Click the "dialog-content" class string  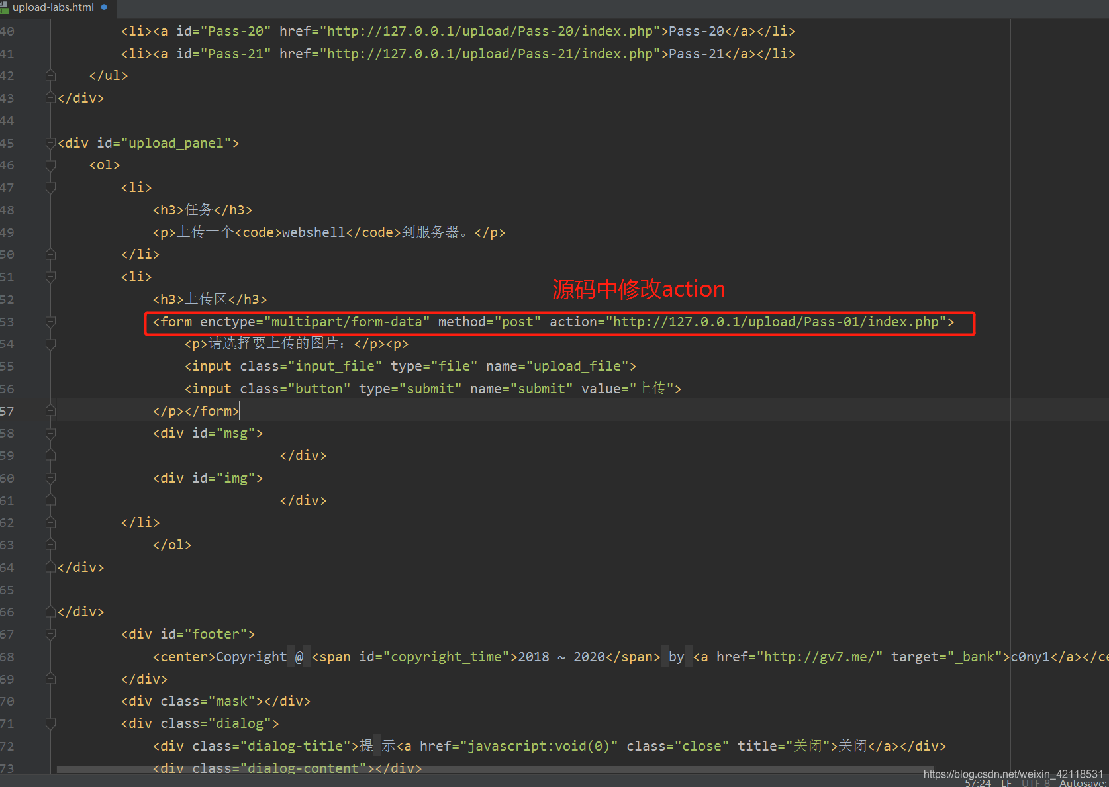click(303, 768)
